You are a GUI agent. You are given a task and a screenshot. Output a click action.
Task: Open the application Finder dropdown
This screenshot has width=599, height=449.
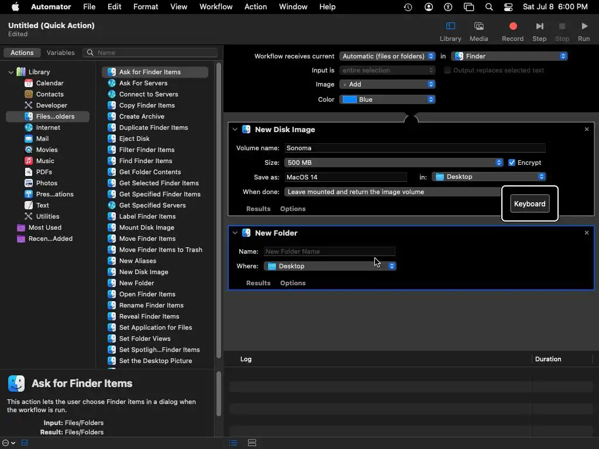(x=510, y=56)
